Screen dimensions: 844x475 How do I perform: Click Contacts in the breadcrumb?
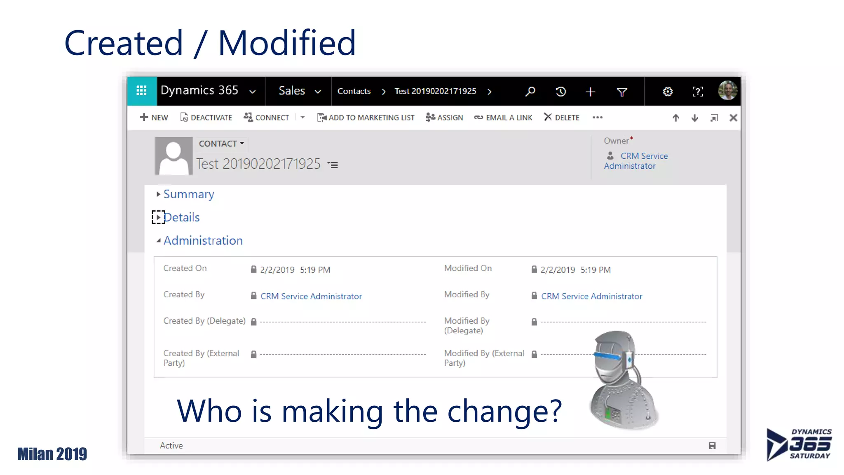354,91
